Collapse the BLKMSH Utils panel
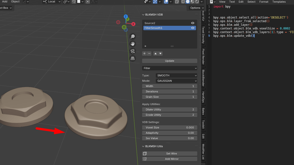Viewport: 294px width, 165px height. 143,146
